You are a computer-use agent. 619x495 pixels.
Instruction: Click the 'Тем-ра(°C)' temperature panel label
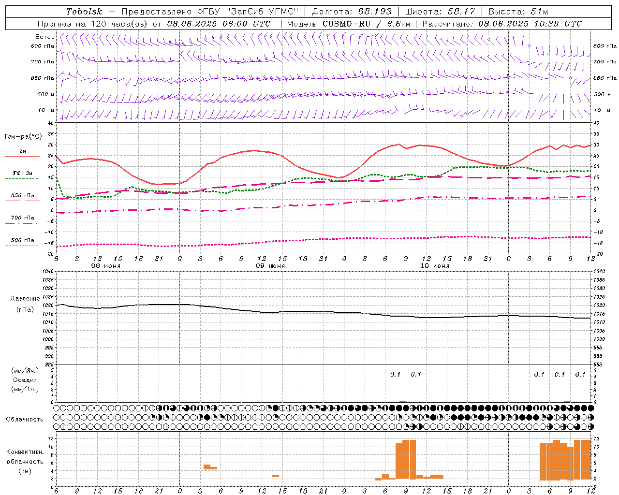(23, 137)
